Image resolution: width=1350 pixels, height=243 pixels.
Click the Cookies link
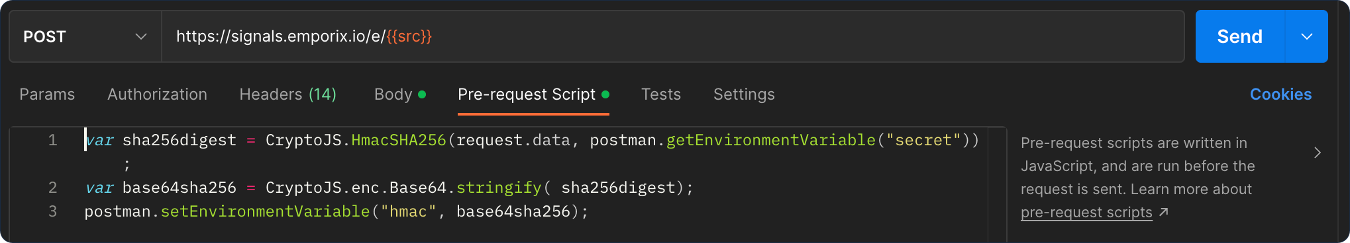[1280, 94]
